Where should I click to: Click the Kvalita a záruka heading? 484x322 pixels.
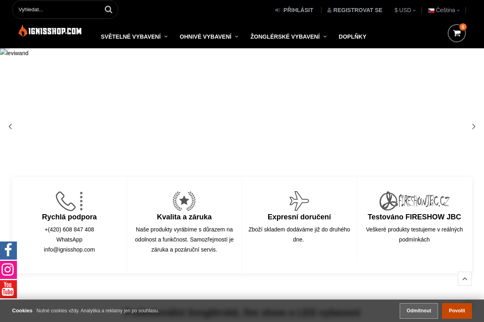click(x=184, y=217)
